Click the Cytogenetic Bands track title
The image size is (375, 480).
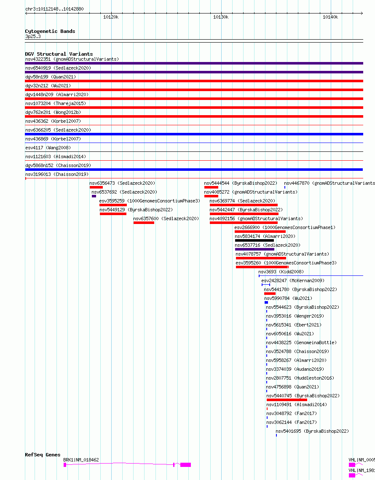point(50,31)
